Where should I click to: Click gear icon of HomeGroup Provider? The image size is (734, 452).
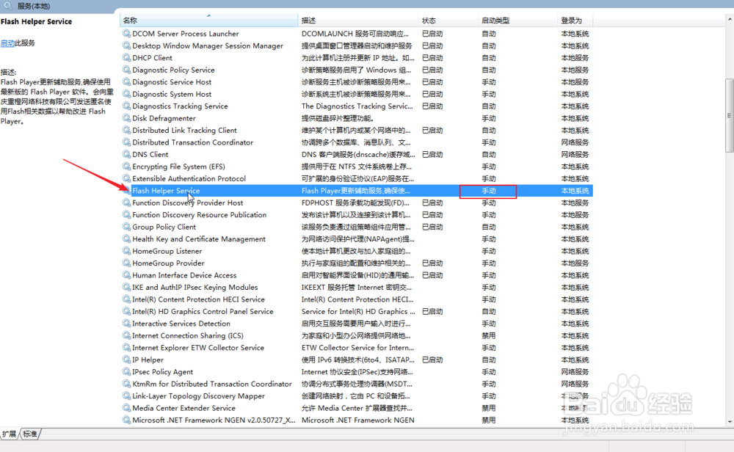click(x=126, y=263)
